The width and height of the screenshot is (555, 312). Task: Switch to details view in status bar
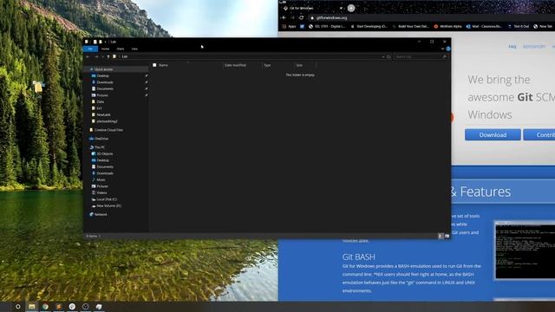click(441, 236)
